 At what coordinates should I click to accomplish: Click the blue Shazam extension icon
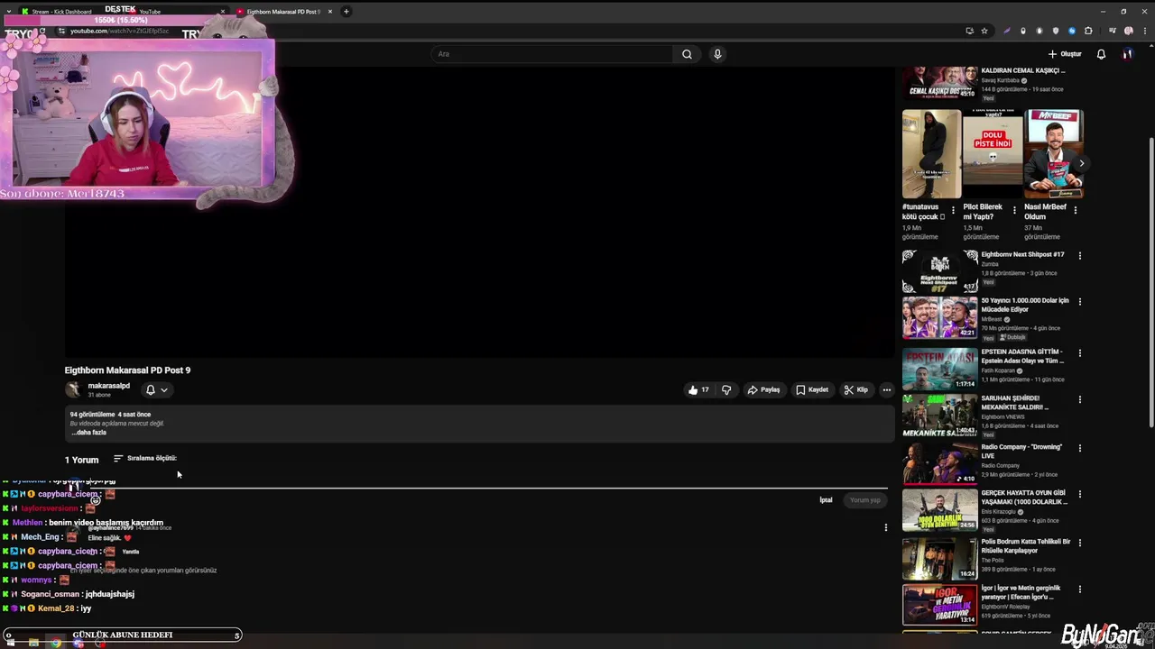[x=1072, y=31]
